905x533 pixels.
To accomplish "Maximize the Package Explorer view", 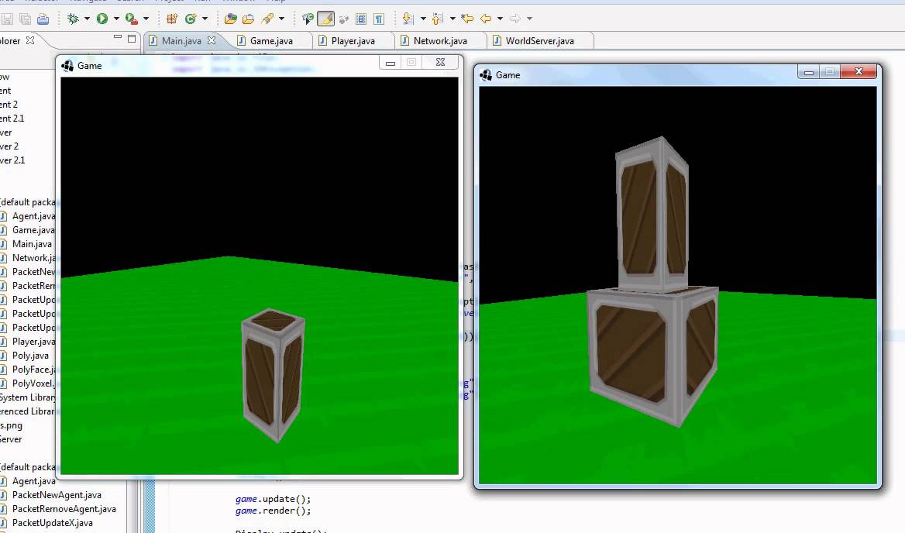I will tap(132, 39).
